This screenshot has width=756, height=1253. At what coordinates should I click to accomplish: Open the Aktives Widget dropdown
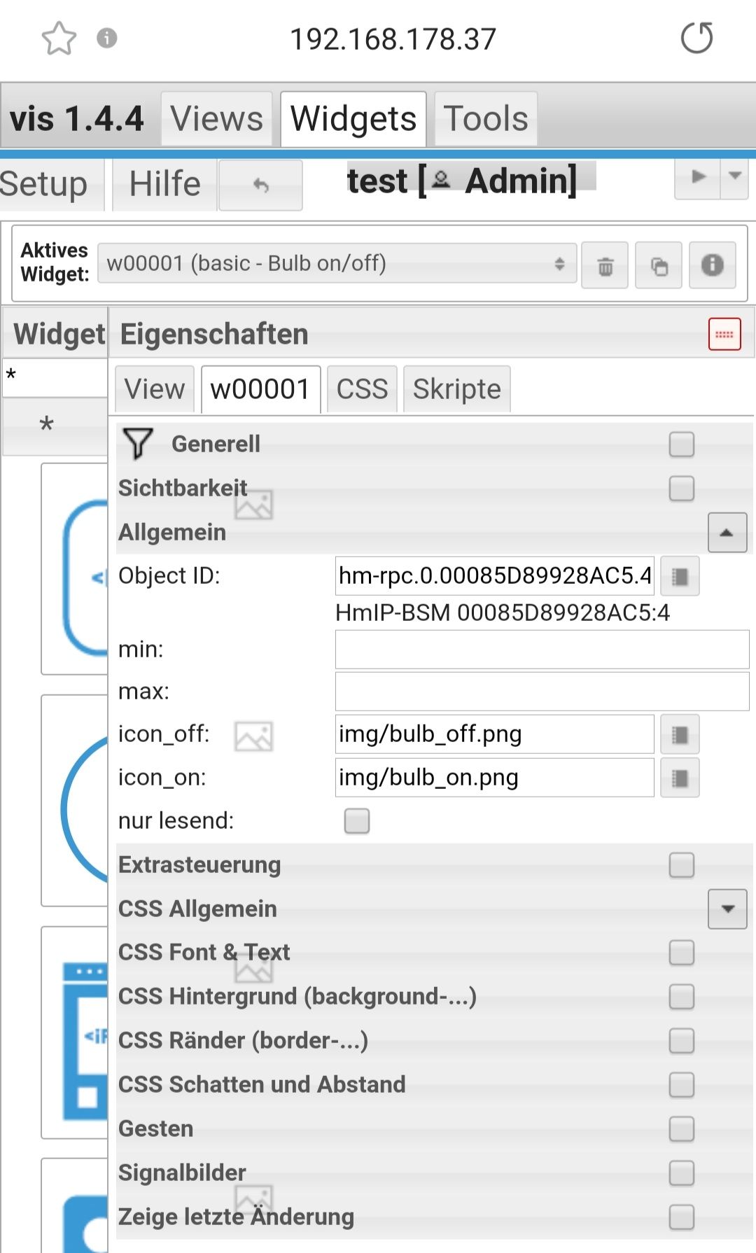click(337, 264)
